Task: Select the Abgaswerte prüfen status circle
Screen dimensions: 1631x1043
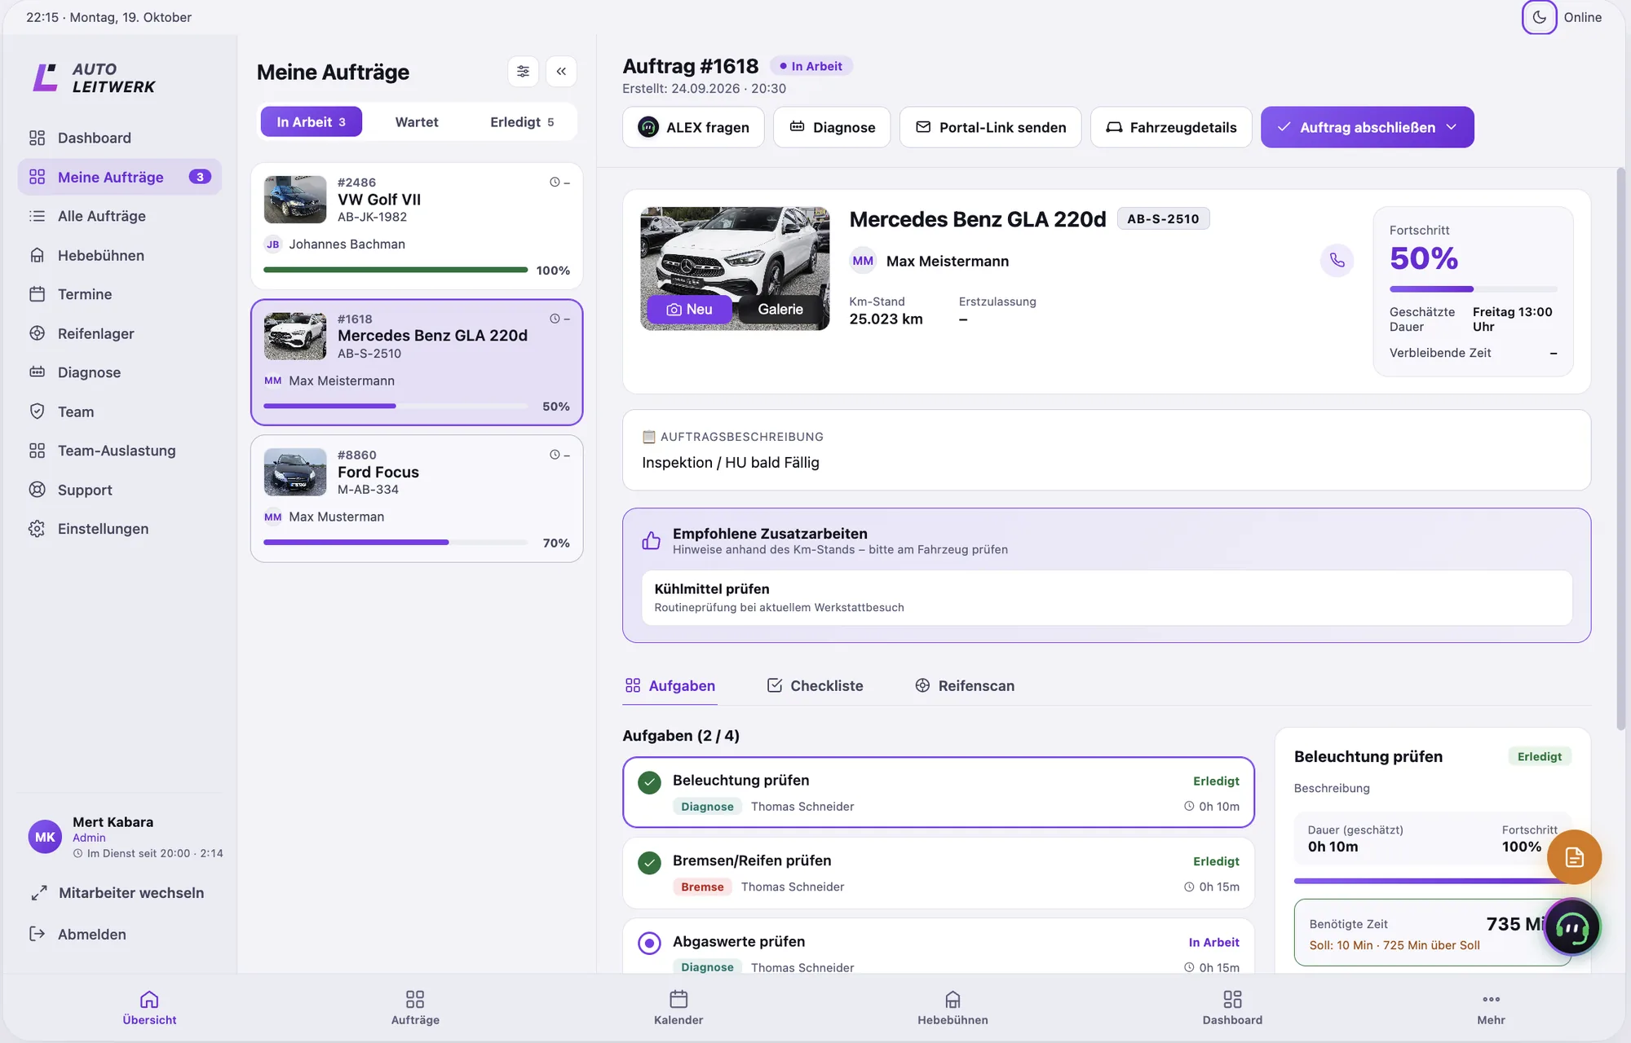Action: 649,944
